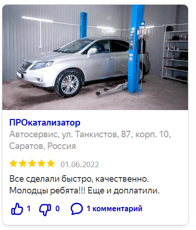Click the thumbs-down dislike icon

tap(45, 209)
